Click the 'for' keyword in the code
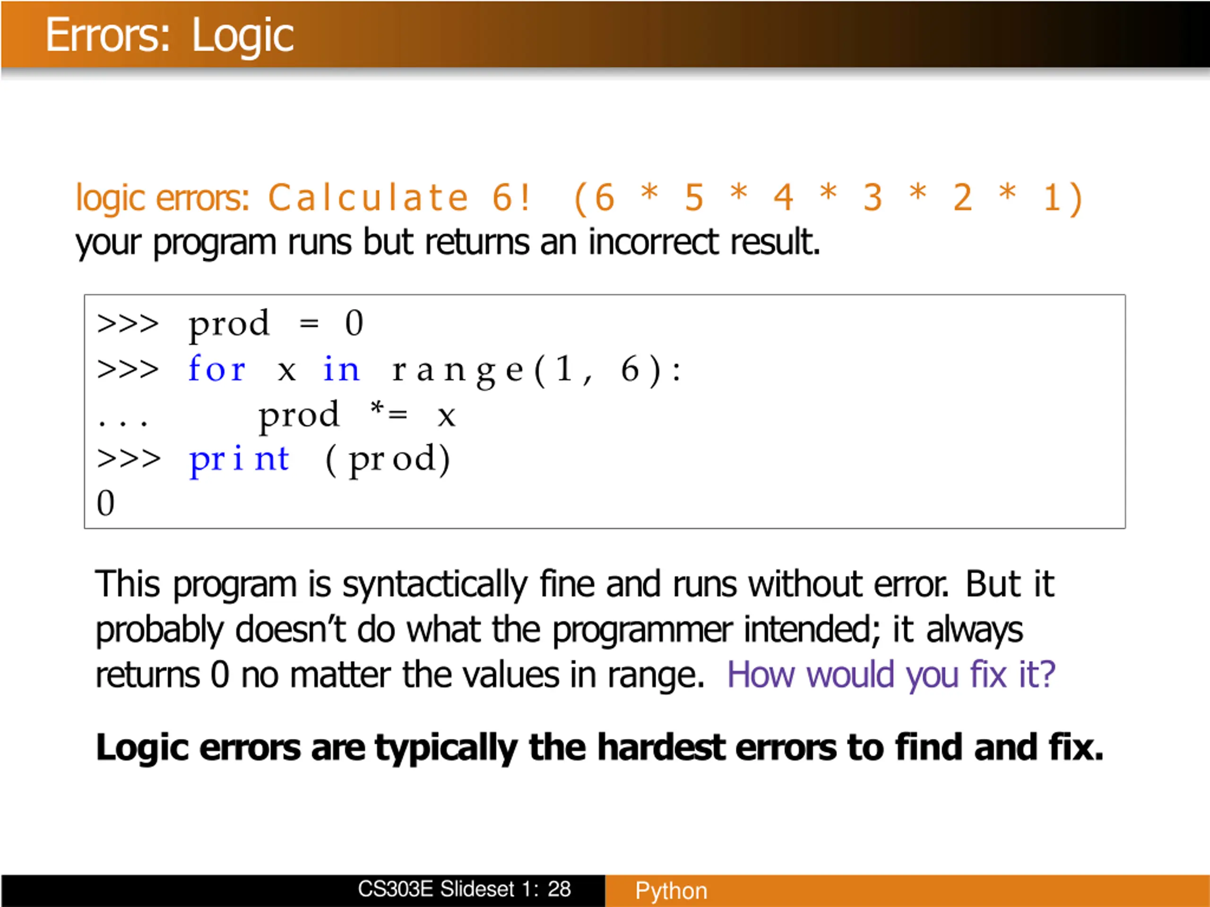The height and width of the screenshot is (907, 1210). point(216,368)
